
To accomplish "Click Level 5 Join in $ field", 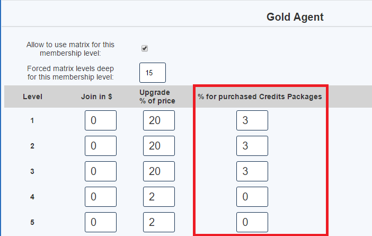I will pyautogui.click(x=101, y=222).
